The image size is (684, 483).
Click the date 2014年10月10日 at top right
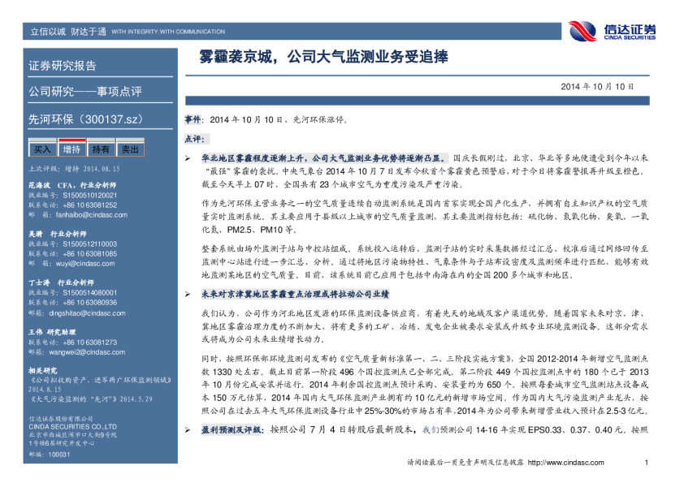595,85
